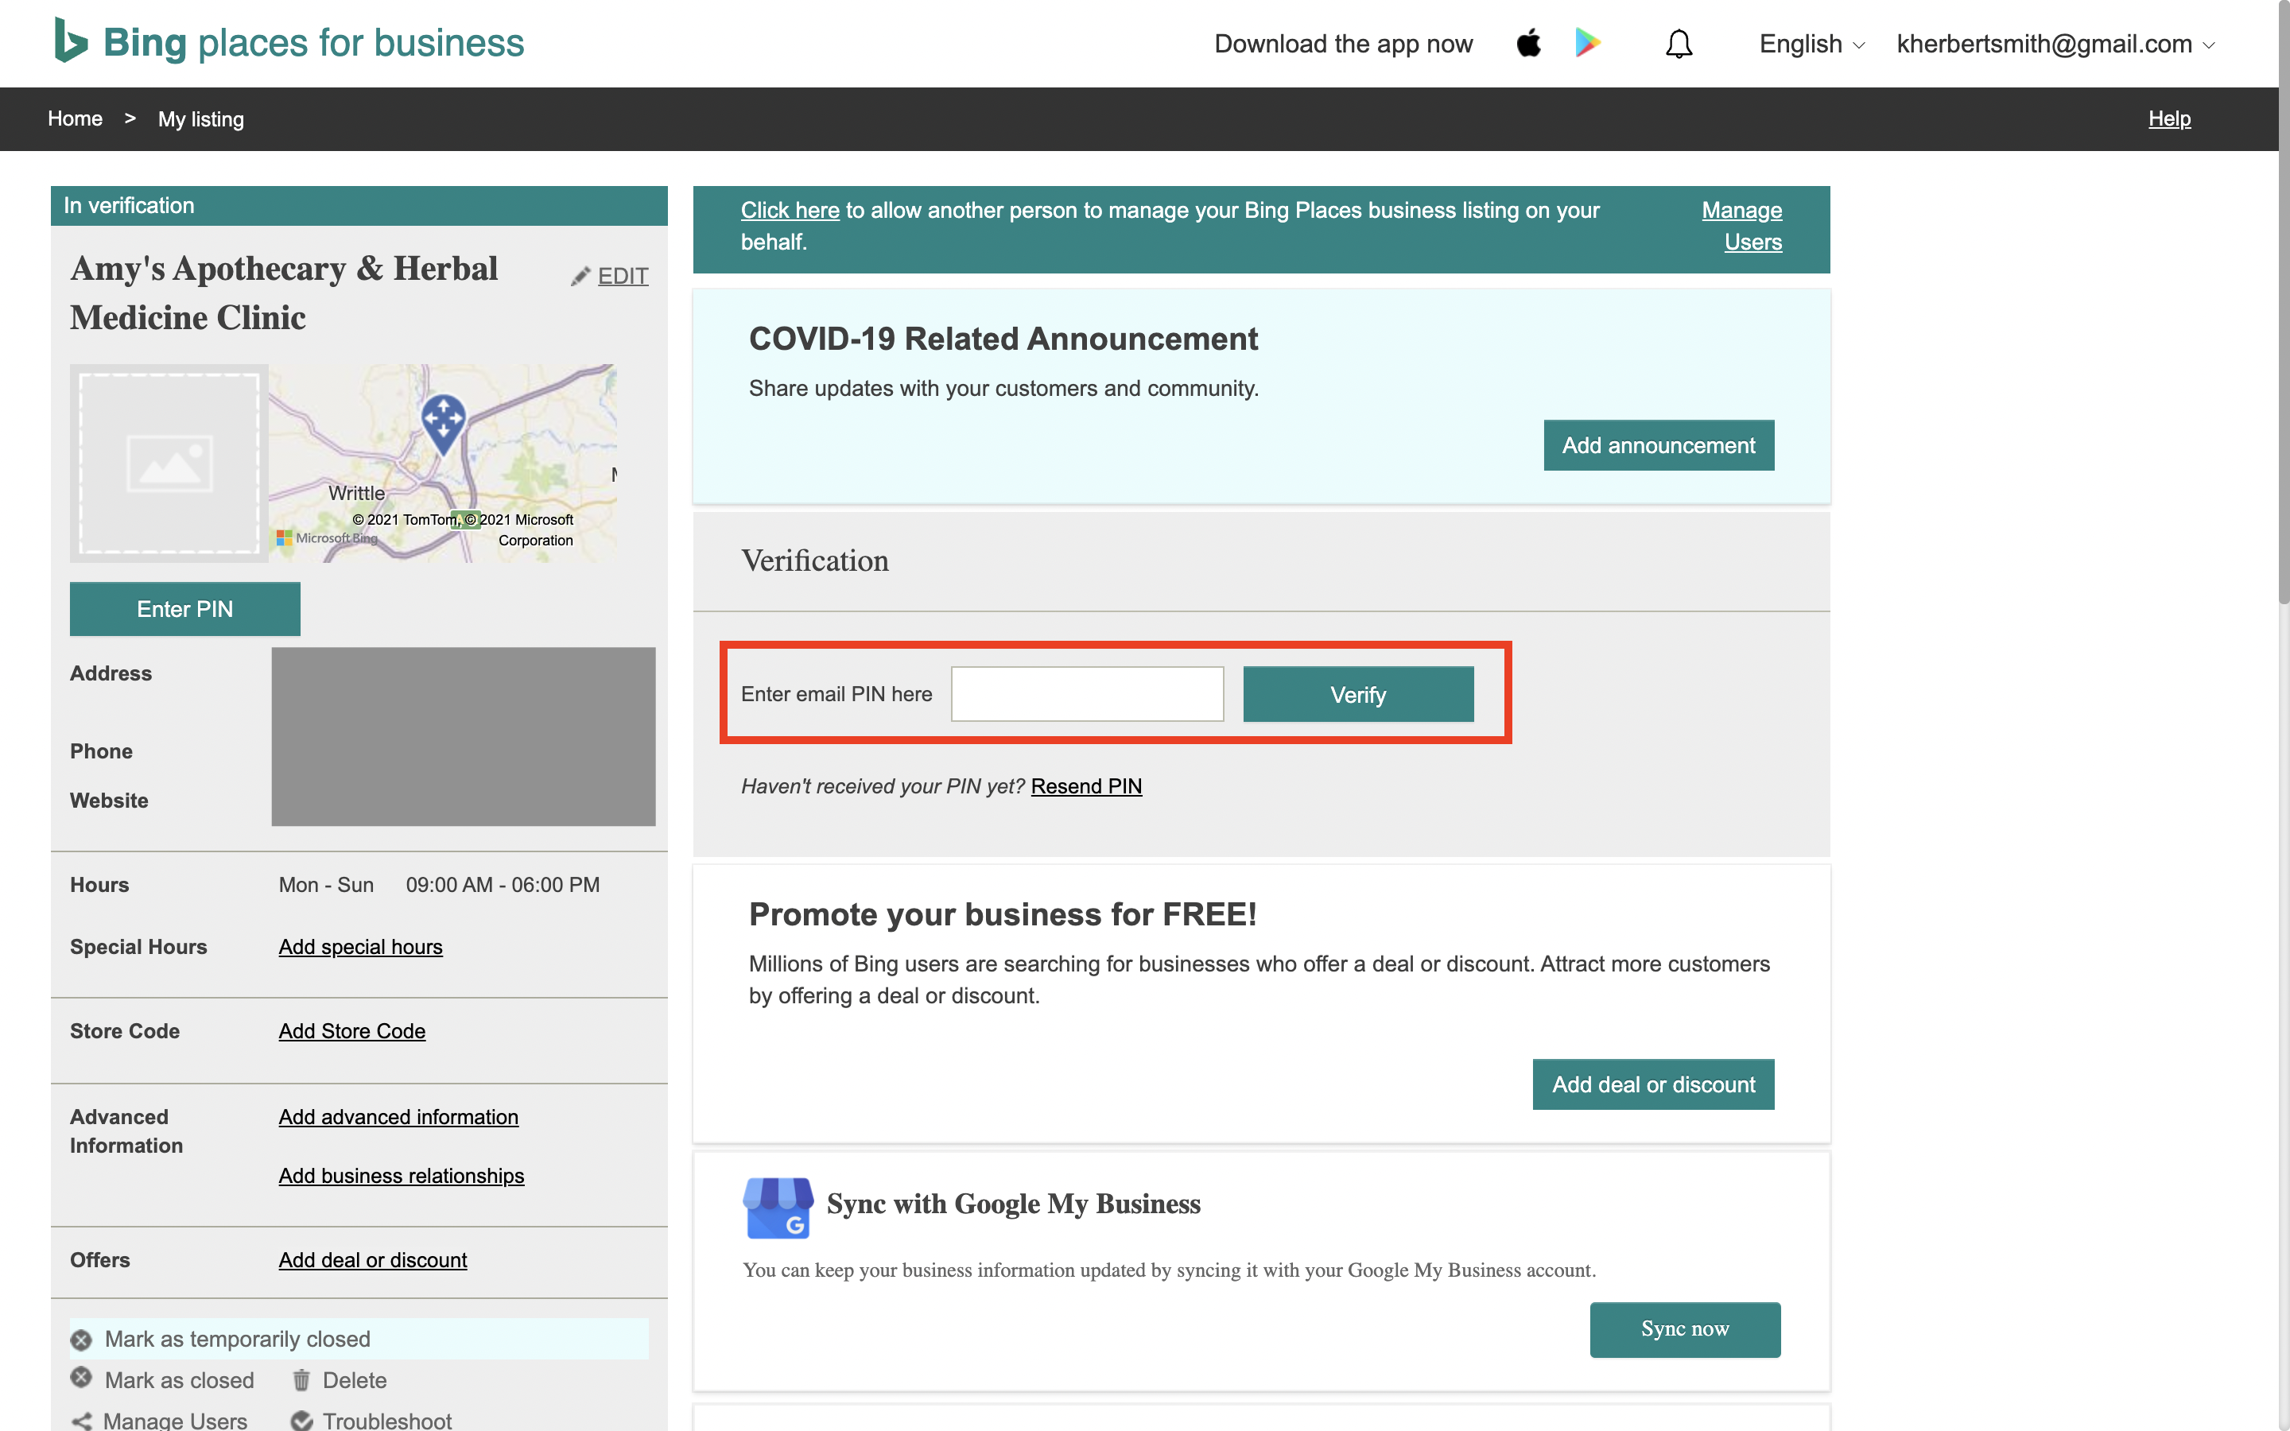Image resolution: width=2290 pixels, height=1431 pixels.
Task: Click the Troubleshoot checkmark icon
Action: pos(302,1421)
